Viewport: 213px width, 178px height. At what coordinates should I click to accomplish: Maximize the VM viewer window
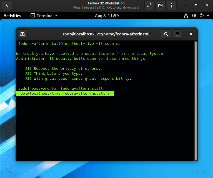pyautogui.click(x=196, y=6)
